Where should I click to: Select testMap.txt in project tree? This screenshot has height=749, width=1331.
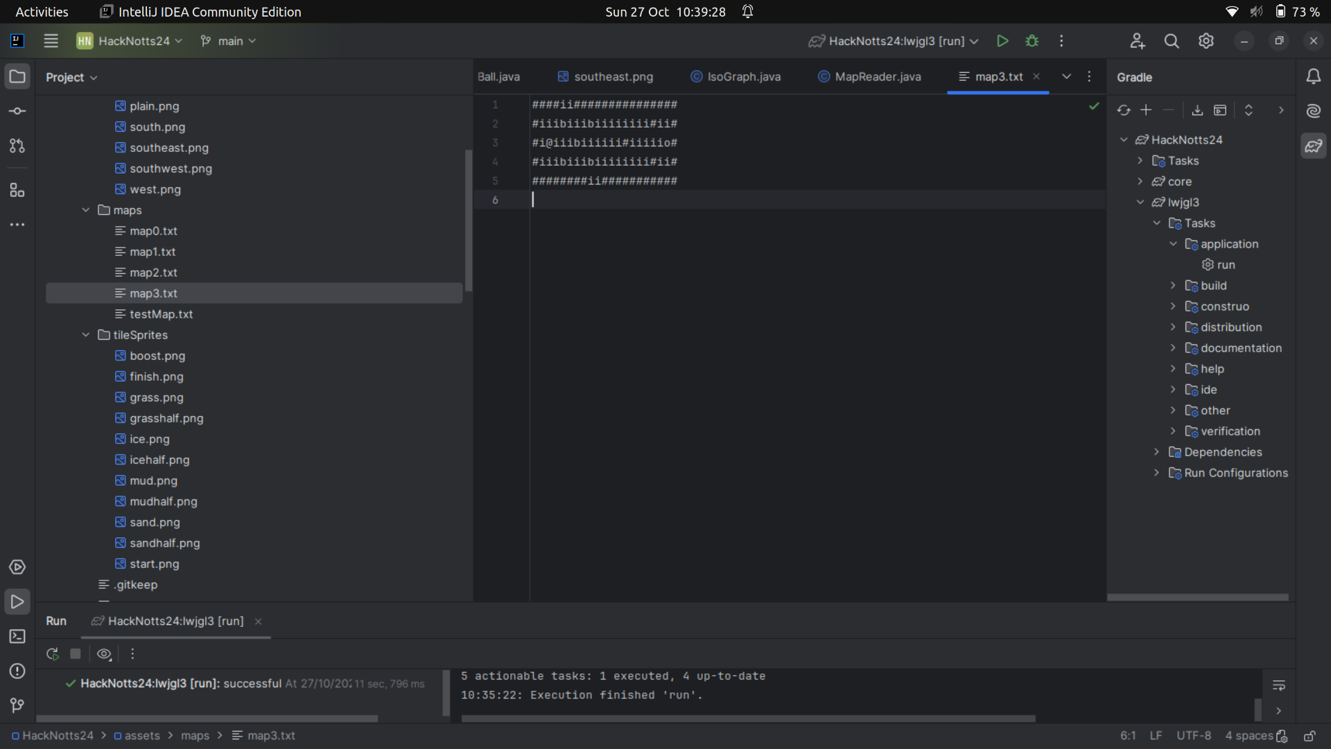(x=161, y=314)
